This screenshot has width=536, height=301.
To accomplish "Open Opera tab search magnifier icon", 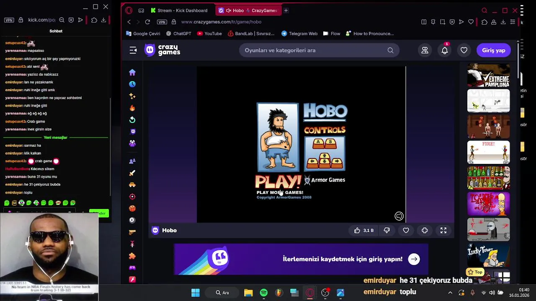I will click(x=484, y=10).
